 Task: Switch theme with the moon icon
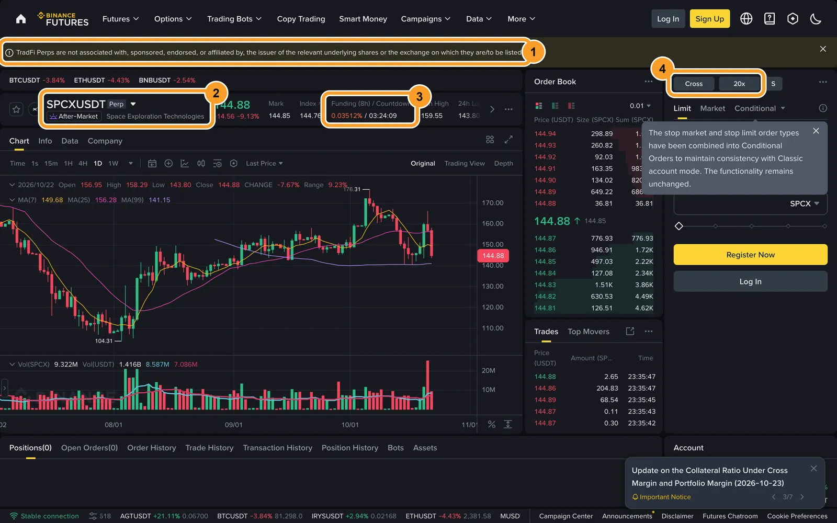pos(816,19)
